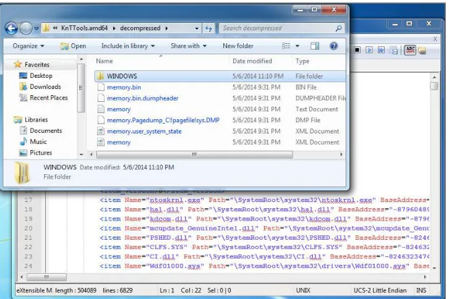
Task: Click the navigation pane scroll-down arrow
Action: click(x=81, y=154)
